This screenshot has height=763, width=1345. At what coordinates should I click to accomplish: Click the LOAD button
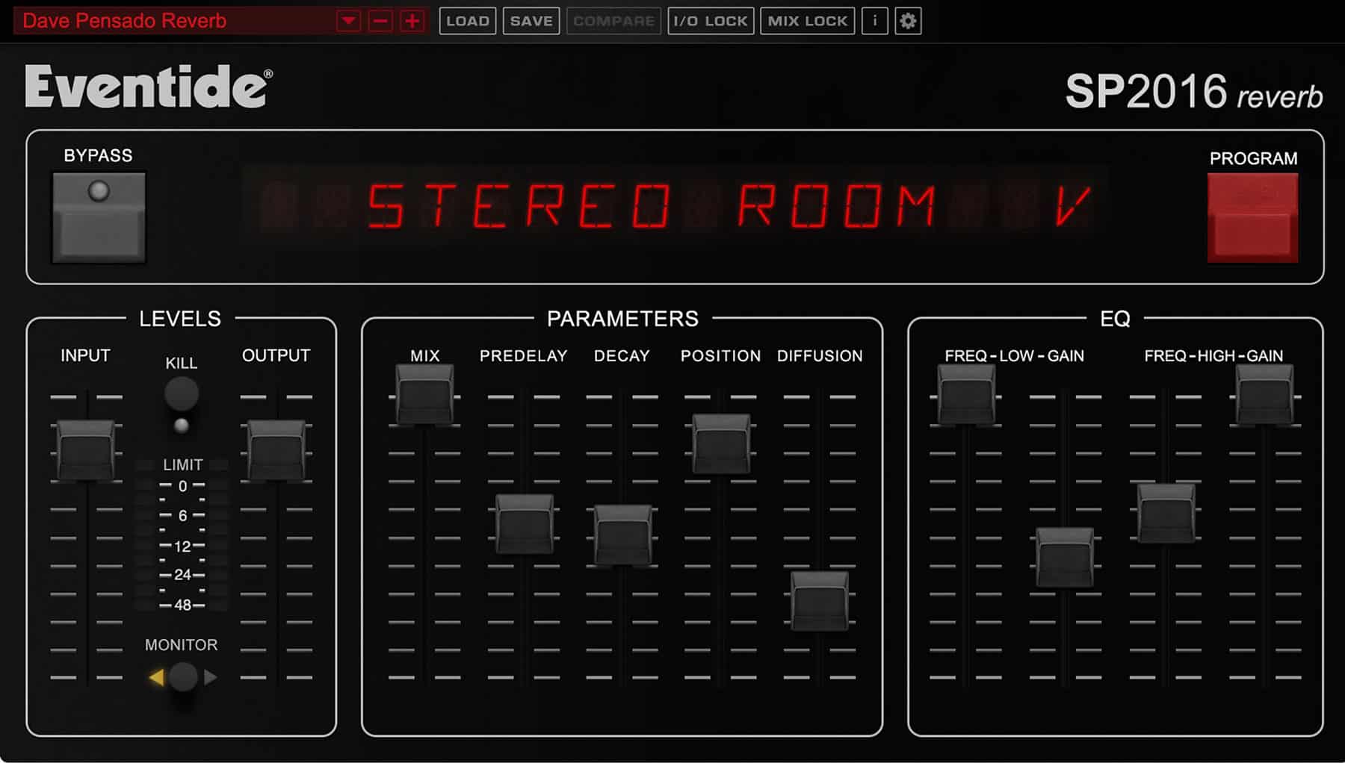tap(468, 21)
